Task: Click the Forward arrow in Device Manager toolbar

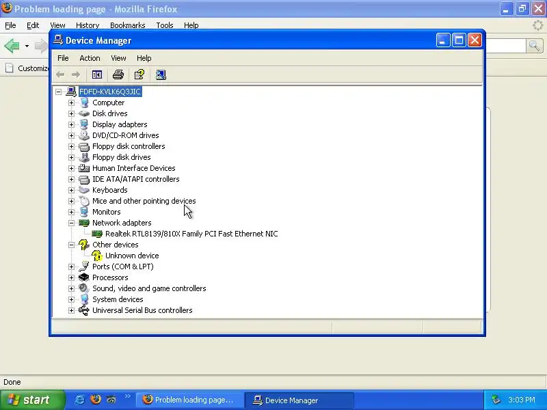Action: (76, 74)
